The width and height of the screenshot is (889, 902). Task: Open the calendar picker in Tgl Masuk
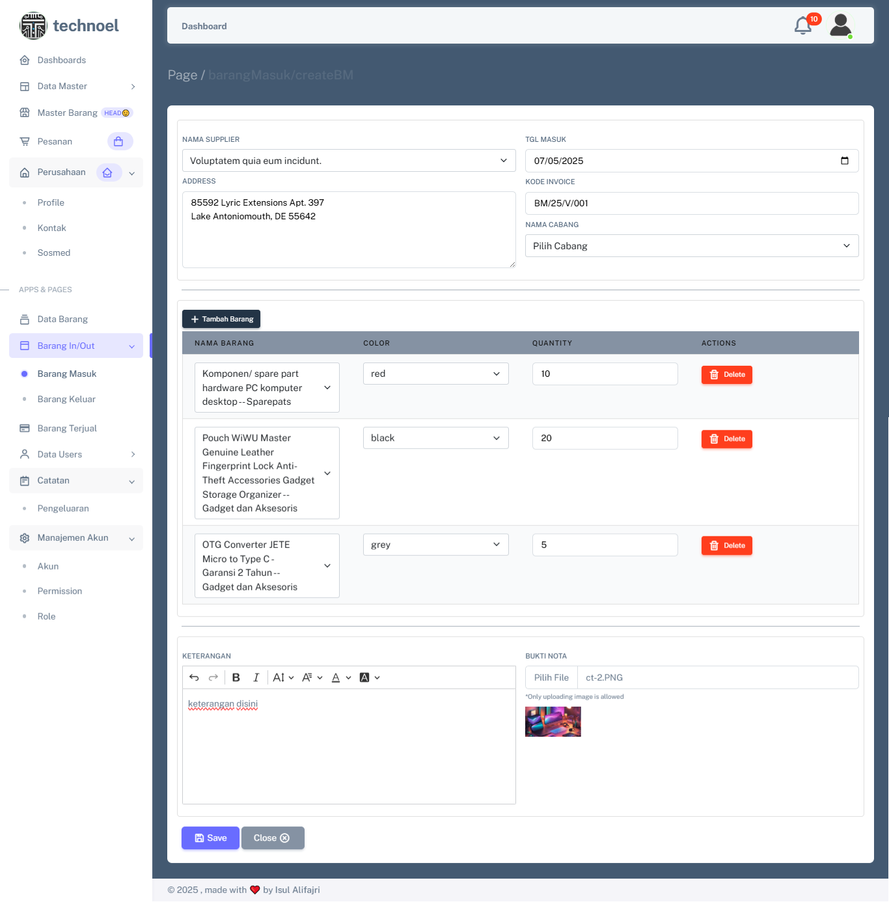pyautogui.click(x=844, y=161)
